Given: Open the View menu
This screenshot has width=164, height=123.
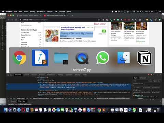Looking at the screenshot, I should pos(26,12).
